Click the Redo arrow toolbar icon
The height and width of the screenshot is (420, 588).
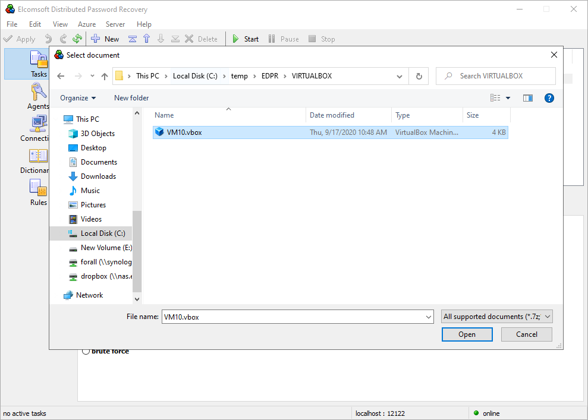click(63, 39)
